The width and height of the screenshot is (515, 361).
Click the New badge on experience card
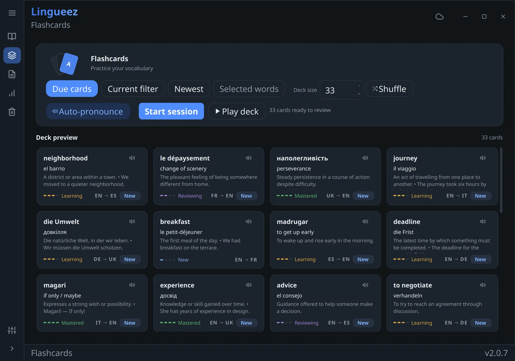click(246, 323)
